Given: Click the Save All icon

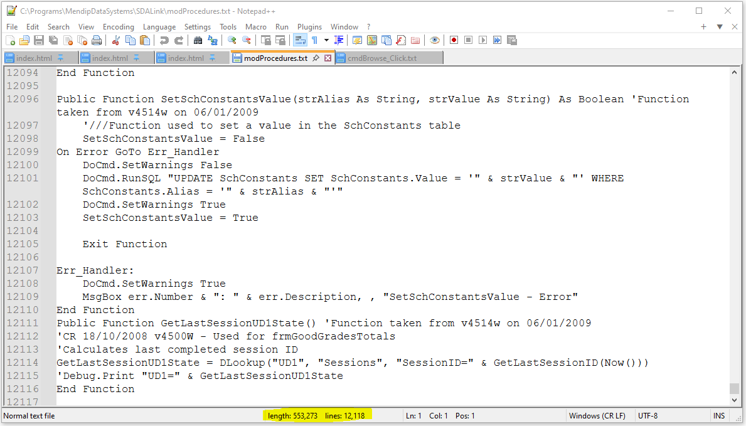Looking at the screenshot, I should point(53,40).
